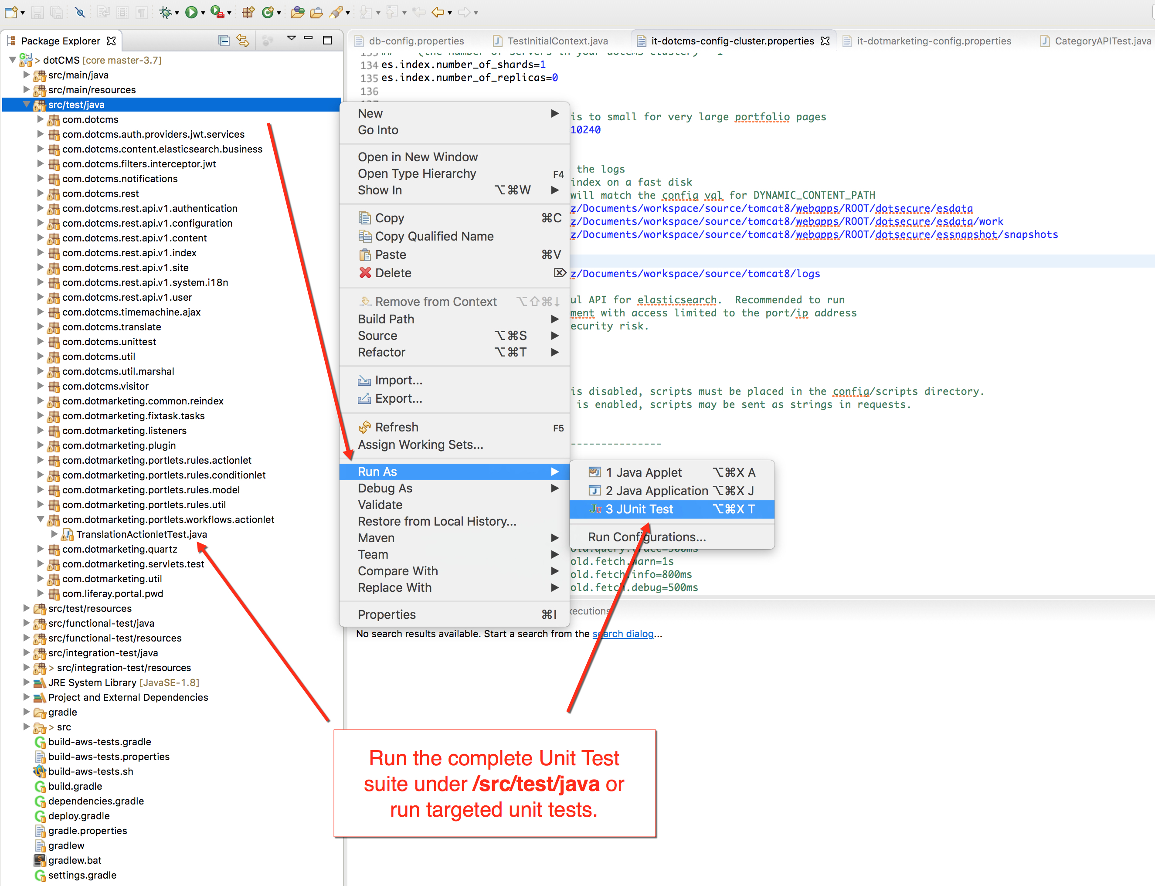Open Package Explorer View Menu triangle
This screenshot has height=886, width=1155.
point(291,38)
